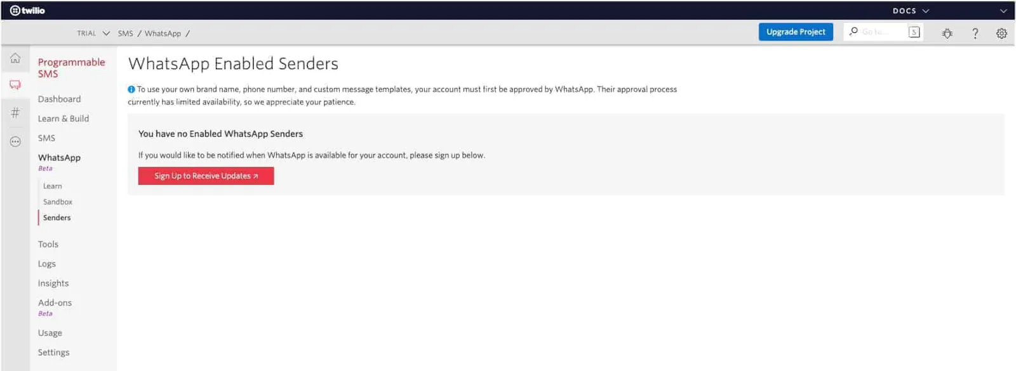Open the Home icon in left rail

15,58
